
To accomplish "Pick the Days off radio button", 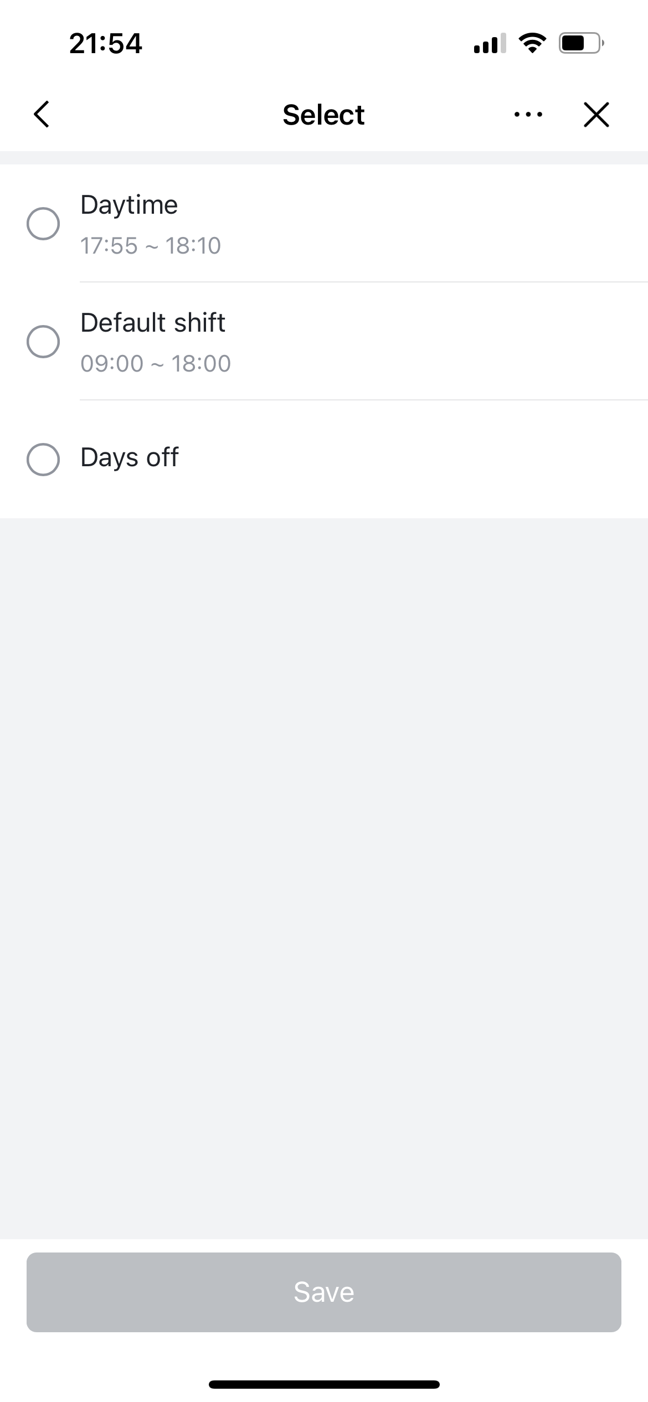I will click(43, 459).
